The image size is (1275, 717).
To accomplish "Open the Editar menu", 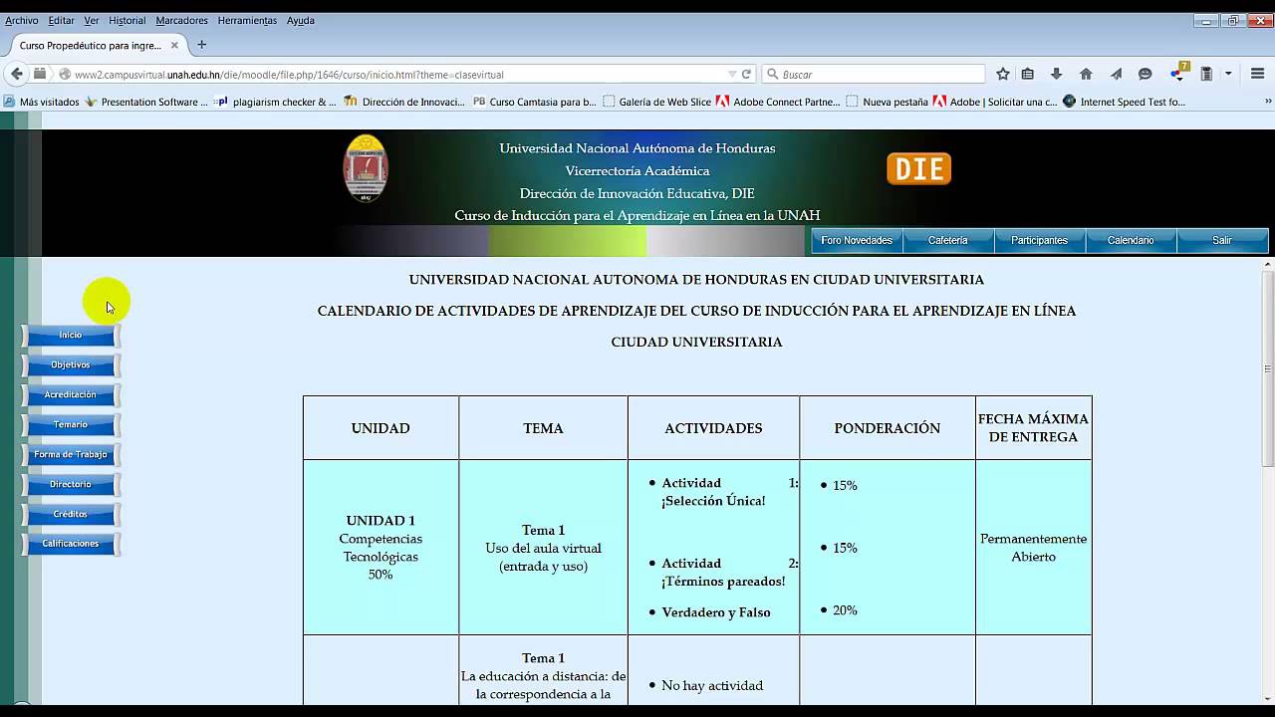I will 61,20.
